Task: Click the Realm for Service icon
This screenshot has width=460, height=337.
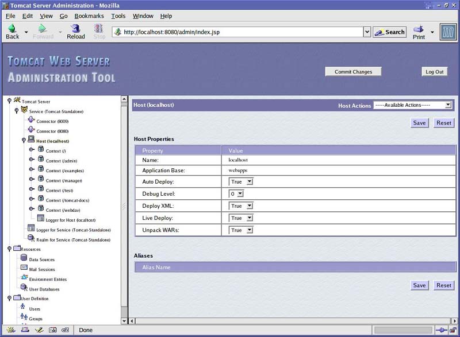Action: 31,238
